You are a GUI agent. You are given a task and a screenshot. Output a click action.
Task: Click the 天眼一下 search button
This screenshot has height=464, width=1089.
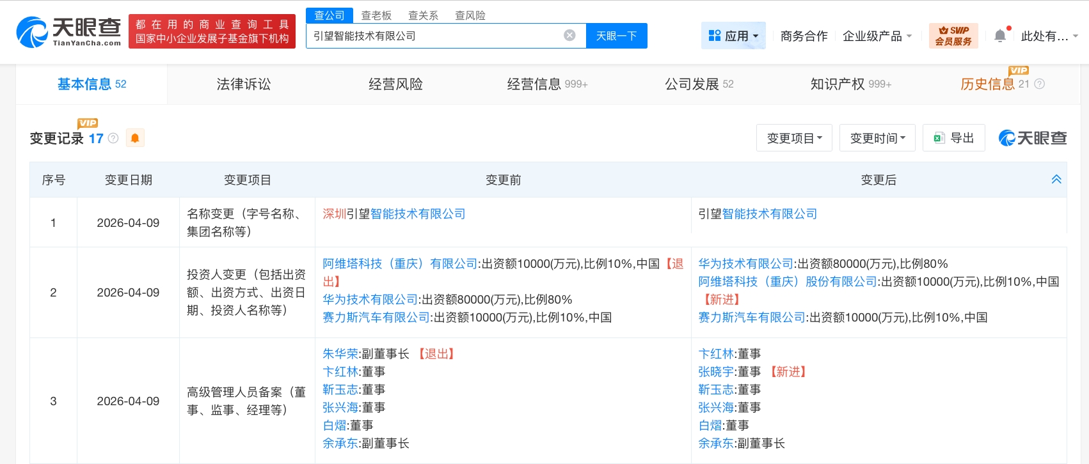tap(616, 36)
